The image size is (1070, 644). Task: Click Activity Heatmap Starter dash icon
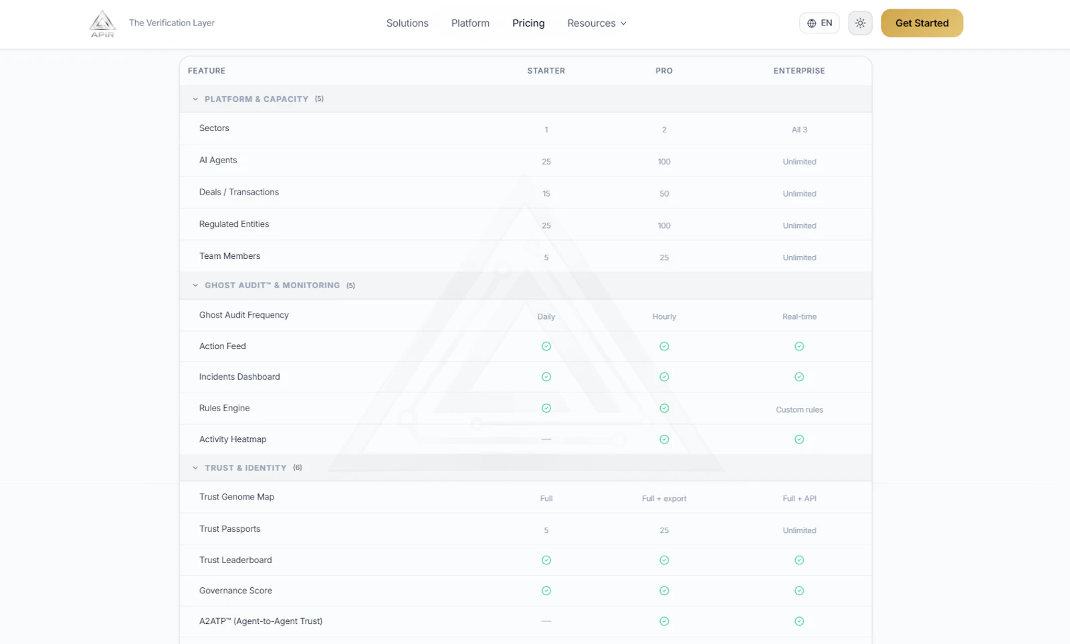546,439
